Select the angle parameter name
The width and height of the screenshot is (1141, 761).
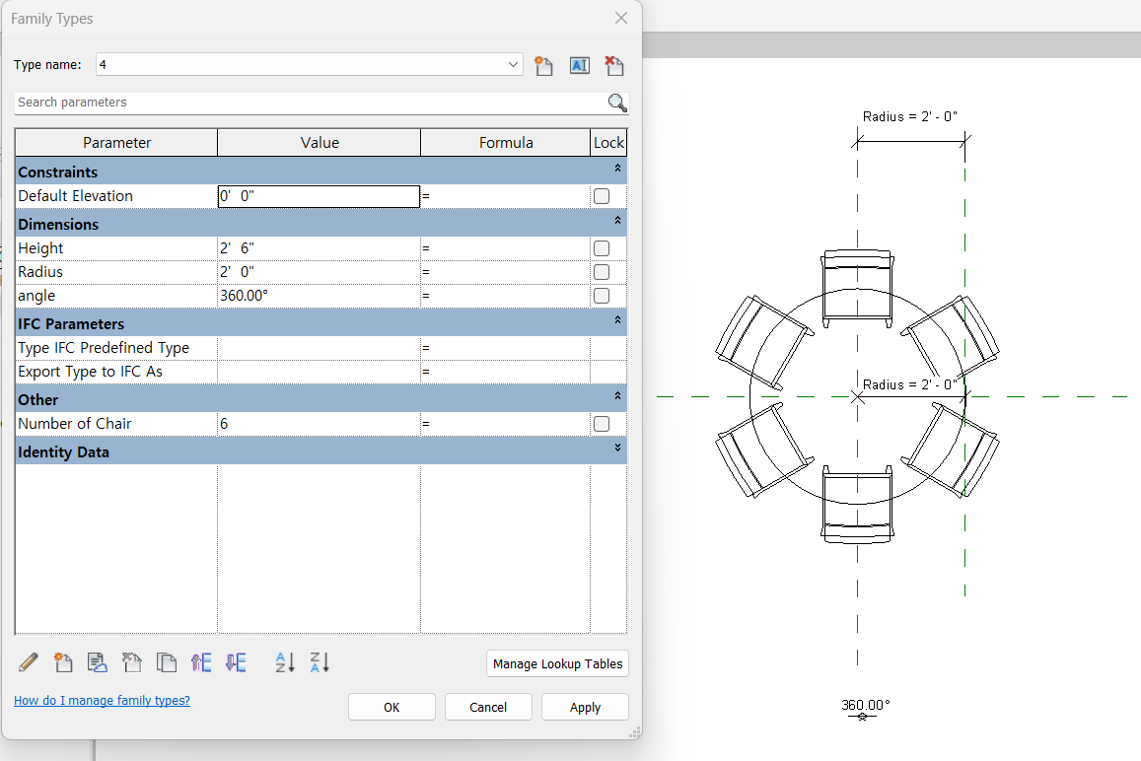pos(36,296)
